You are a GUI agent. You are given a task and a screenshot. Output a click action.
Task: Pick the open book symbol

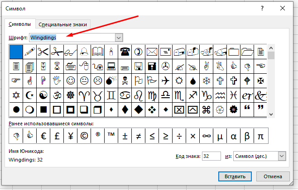click(x=98, y=52)
